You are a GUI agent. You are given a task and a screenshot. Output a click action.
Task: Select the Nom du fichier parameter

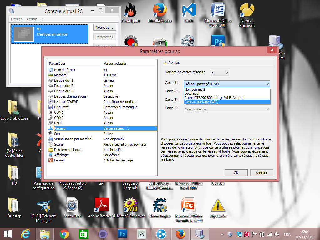(x=102, y=70)
